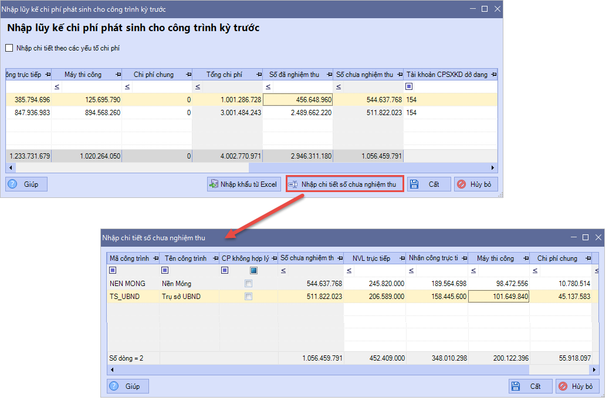Click 'Nhập khẩu từ Excel' import button
Image resolution: width=609 pixels, height=400 pixels.
pos(243,184)
